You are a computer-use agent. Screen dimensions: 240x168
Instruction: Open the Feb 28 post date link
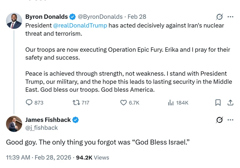(137, 17)
